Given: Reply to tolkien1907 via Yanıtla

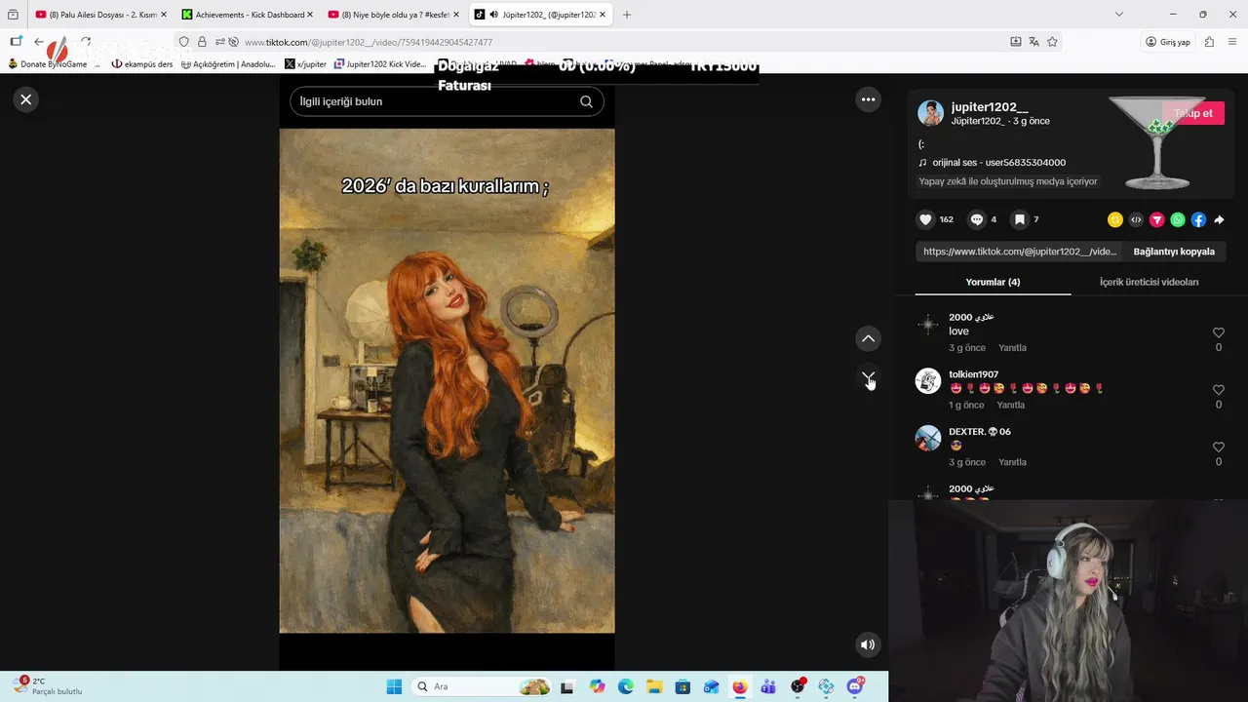Looking at the screenshot, I should [x=1010, y=405].
